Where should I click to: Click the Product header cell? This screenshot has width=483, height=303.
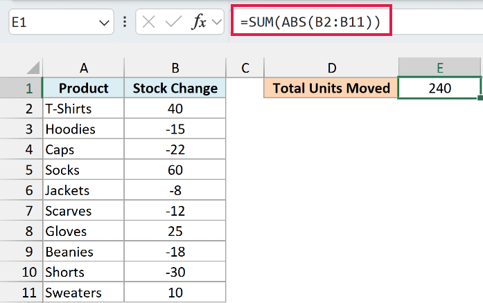(83, 88)
